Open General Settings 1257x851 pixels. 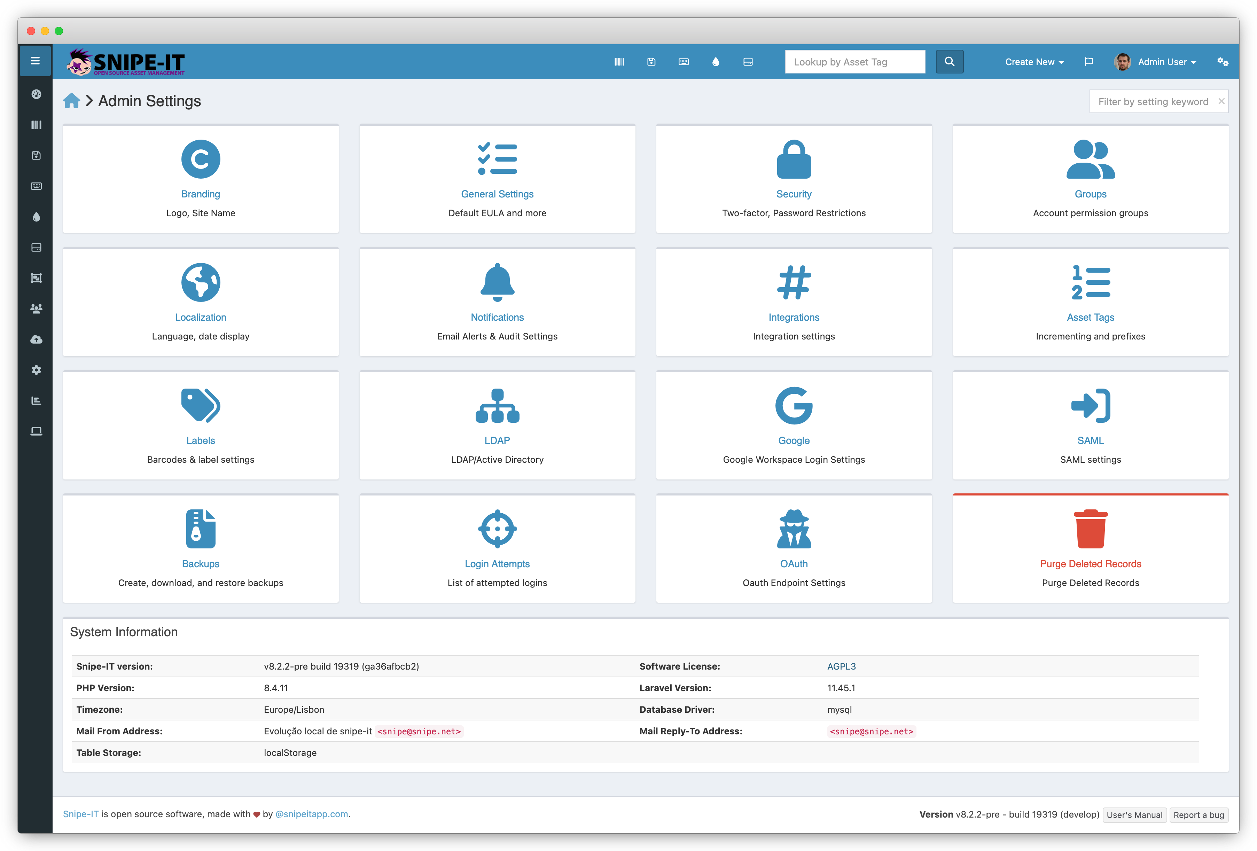tap(497, 179)
